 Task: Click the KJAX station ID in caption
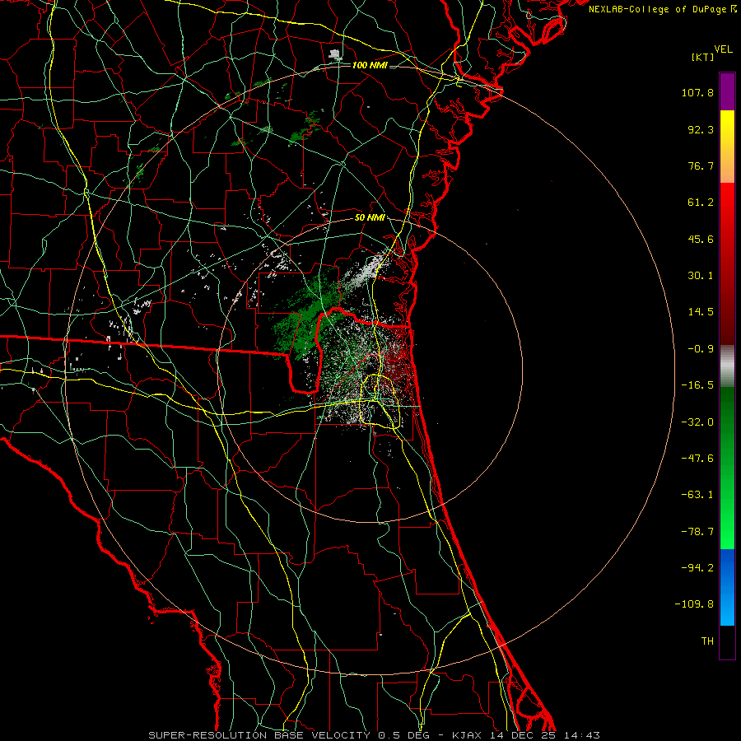click(467, 735)
